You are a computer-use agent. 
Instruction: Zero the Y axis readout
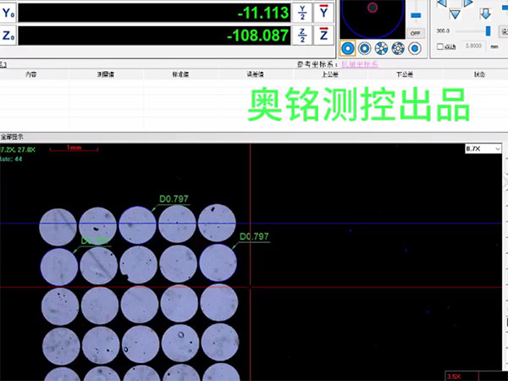[x=323, y=12]
